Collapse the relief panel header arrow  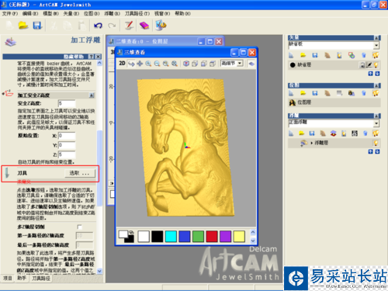377,116
